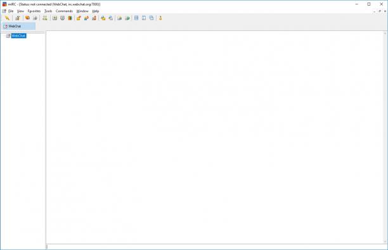
Task: Click the WebChat status icon in treebar
Action: pyautogui.click(x=8, y=36)
